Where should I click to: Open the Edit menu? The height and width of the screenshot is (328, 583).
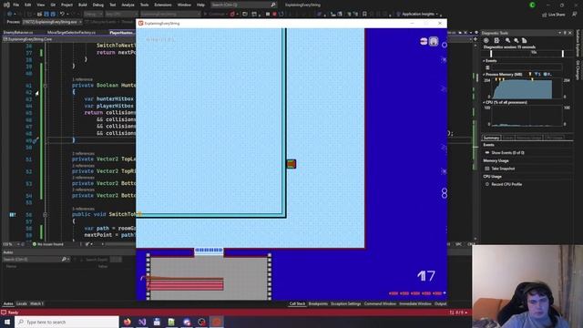click(28, 5)
